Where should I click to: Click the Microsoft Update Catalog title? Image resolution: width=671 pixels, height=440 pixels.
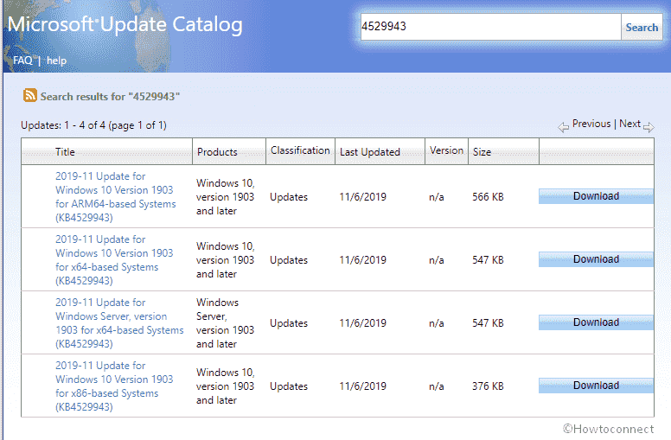[x=125, y=24]
